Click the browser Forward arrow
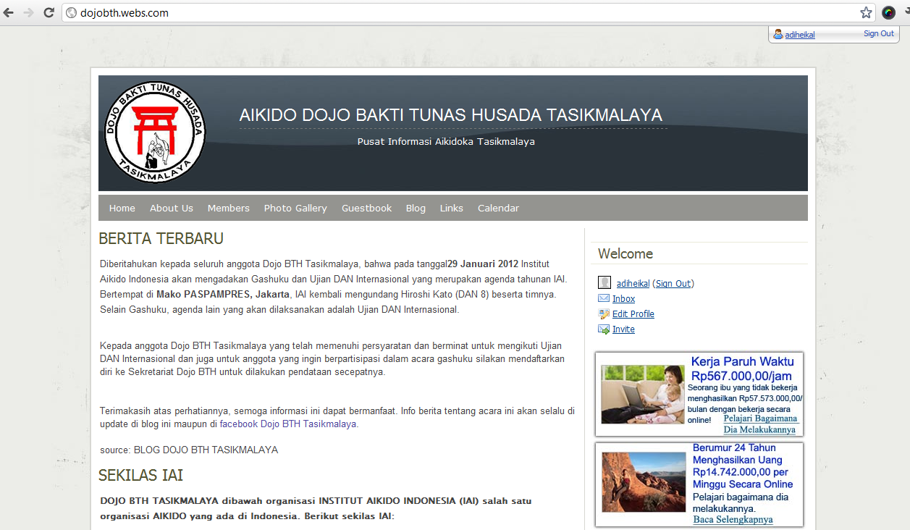Screen dimensions: 910x530 pos(28,12)
